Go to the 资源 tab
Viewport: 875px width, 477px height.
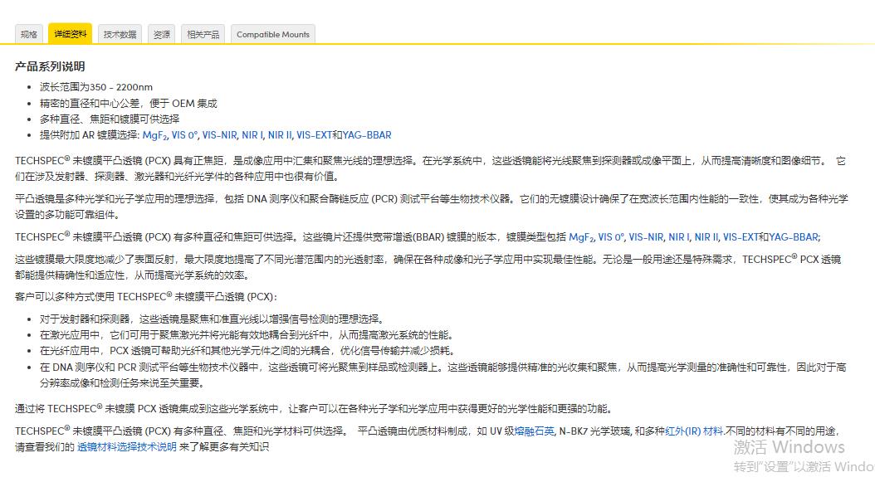(x=161, y=34)
